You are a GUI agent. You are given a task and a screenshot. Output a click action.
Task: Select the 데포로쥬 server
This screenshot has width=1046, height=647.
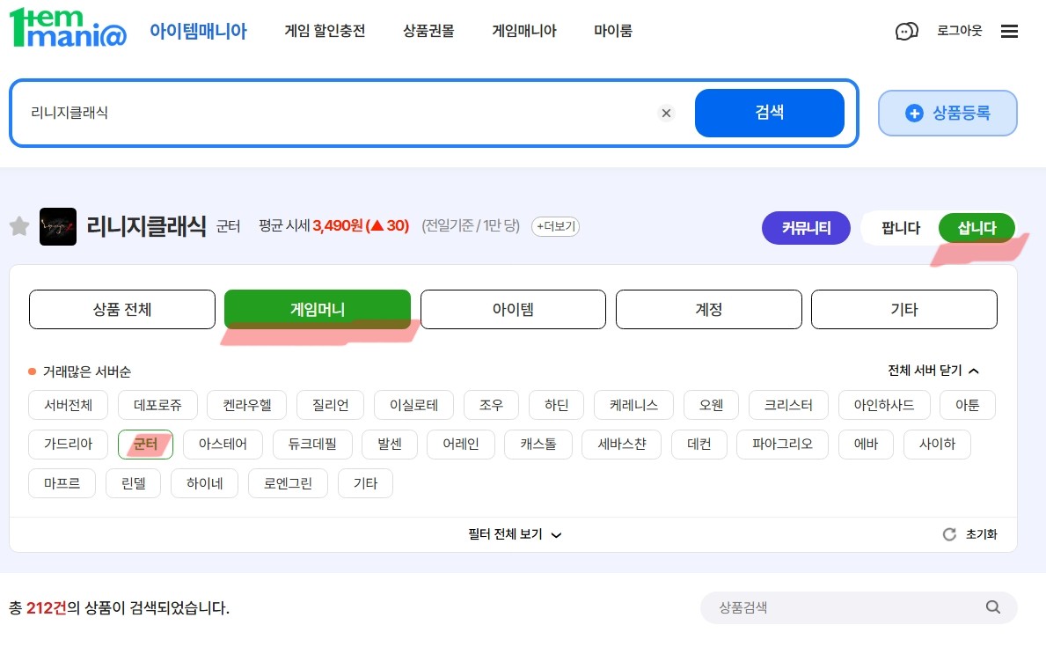157,405
